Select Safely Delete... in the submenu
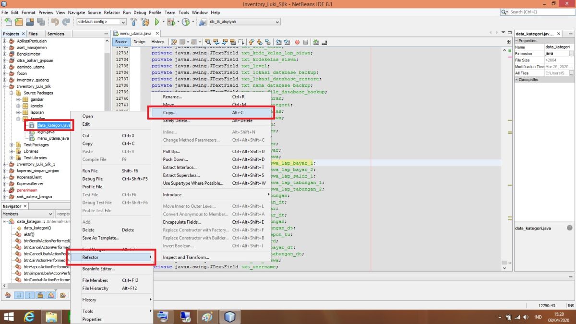 click(210, 120)
